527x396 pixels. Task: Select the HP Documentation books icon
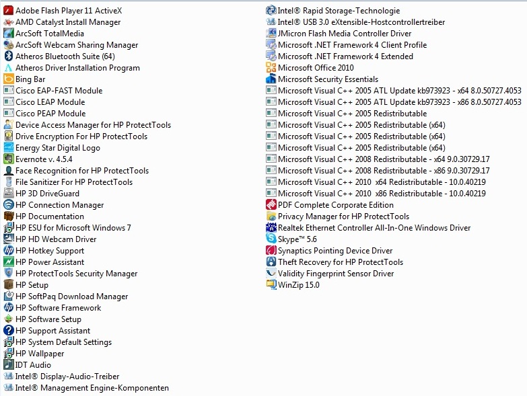[8, 216]
